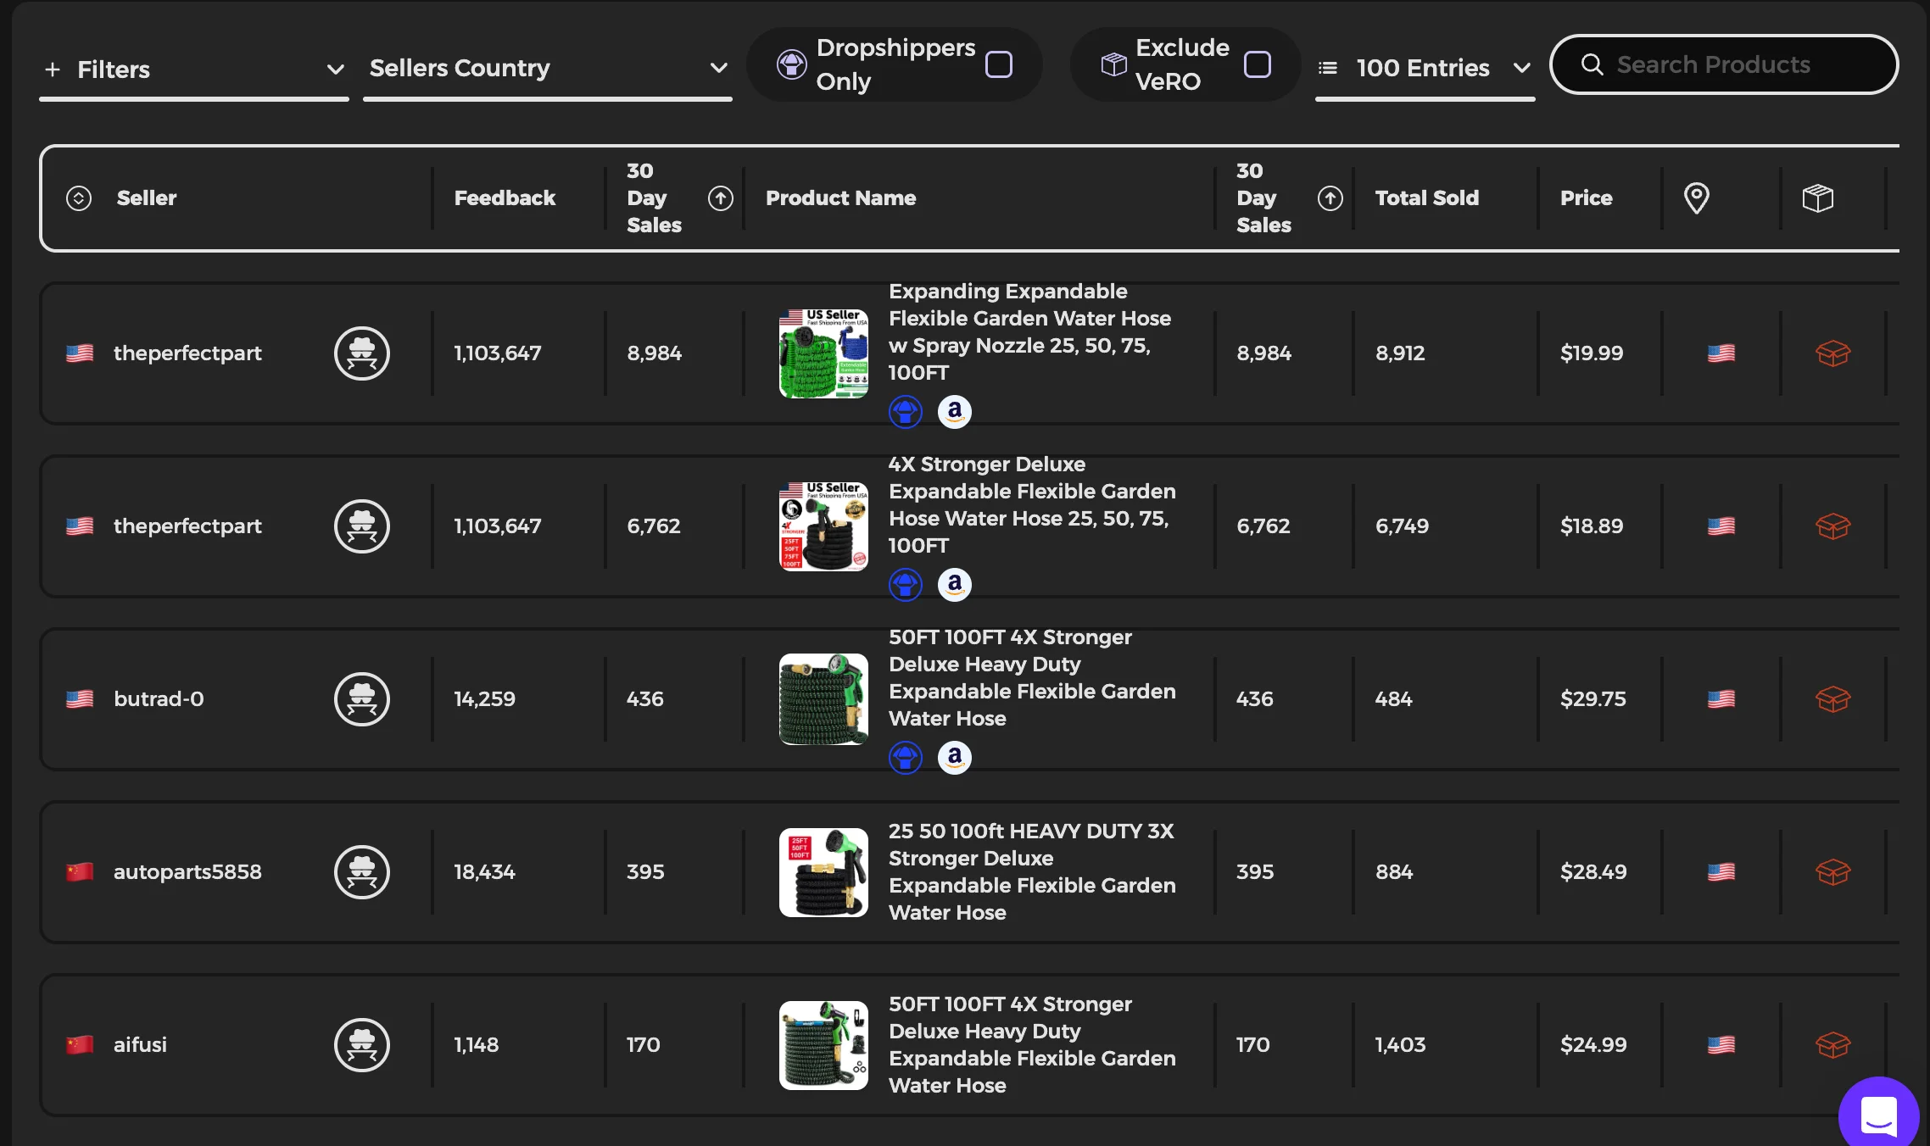Click total sold value 6,749

pyautogui.click(x=1402, y=526)
